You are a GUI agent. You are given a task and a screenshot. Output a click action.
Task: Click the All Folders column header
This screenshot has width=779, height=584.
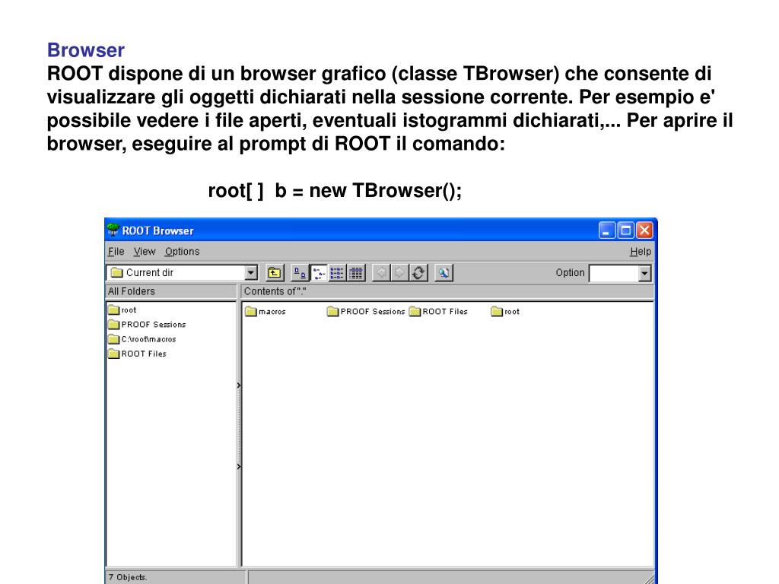tap(171, 291)
